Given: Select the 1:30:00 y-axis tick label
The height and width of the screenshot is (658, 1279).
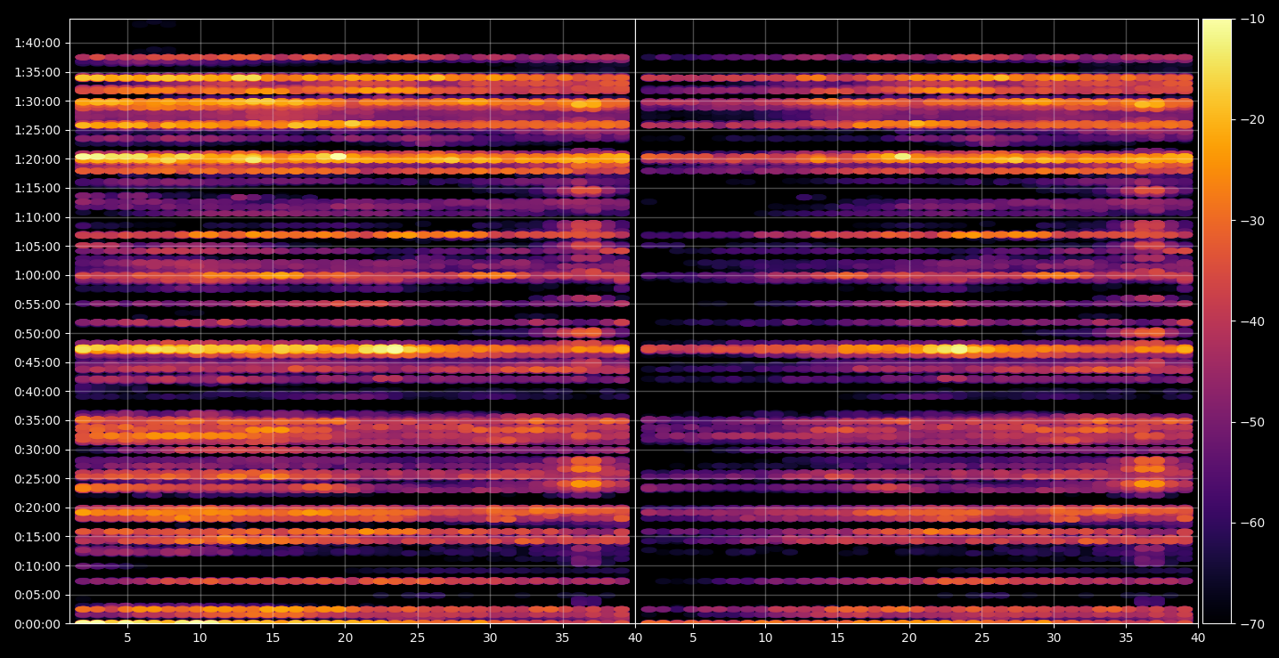Looking at the screenshot, I should (x=37, y=101).
